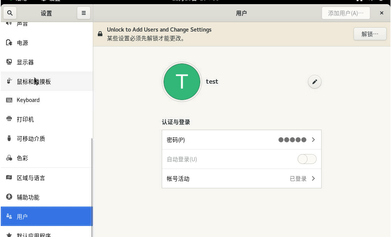Click the removable media icon for 可移动介质
The image size is (392, 237).
pos(10,138)
